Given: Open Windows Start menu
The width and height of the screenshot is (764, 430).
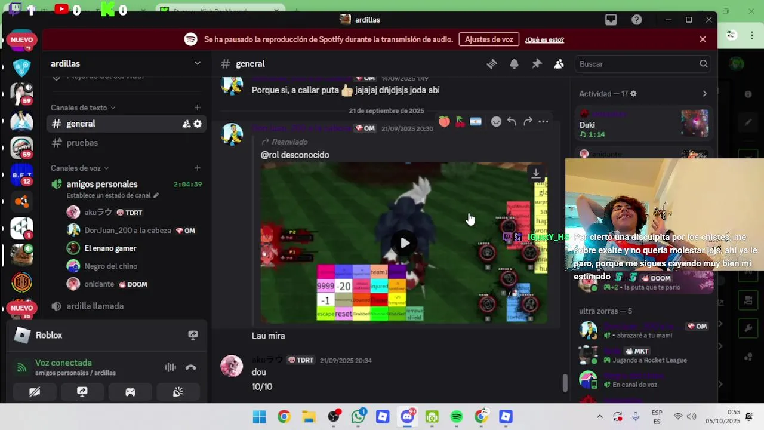Looking at the screenshot, I should click(x=259, y=417).
